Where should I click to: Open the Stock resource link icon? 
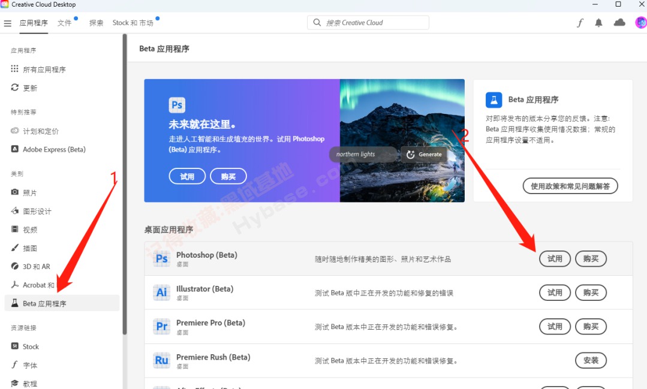(15, 346)
